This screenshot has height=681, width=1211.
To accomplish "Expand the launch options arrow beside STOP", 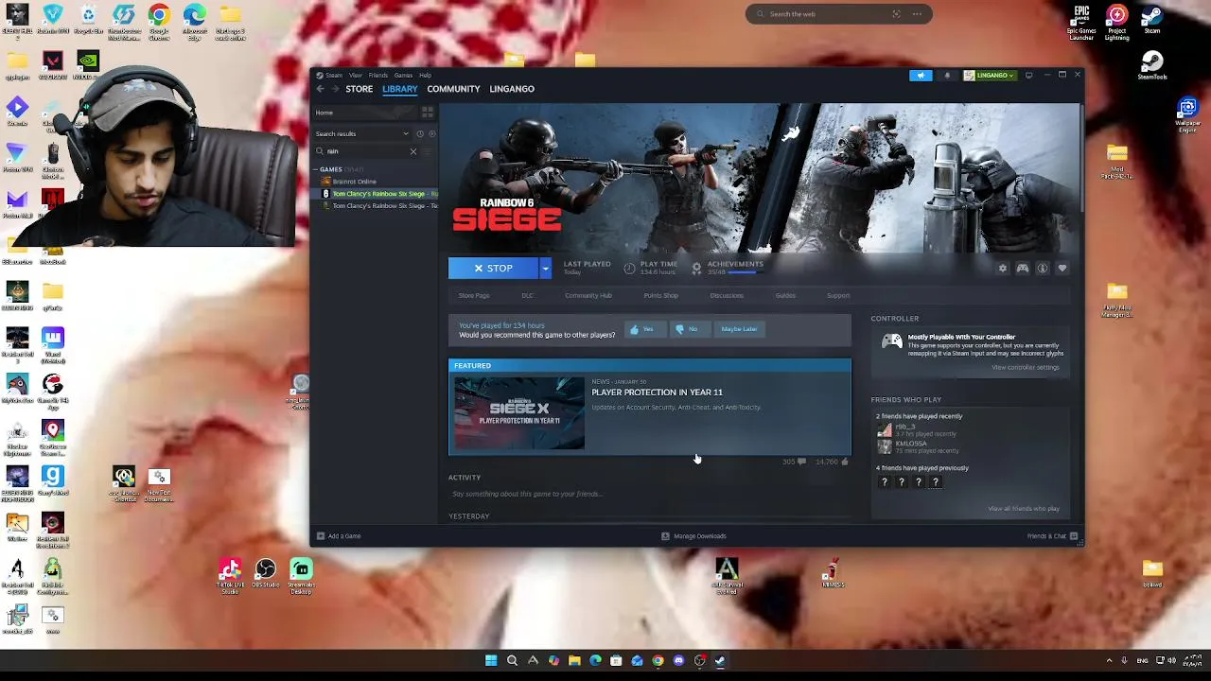I will pyautogui.click(x=545, y=269).
